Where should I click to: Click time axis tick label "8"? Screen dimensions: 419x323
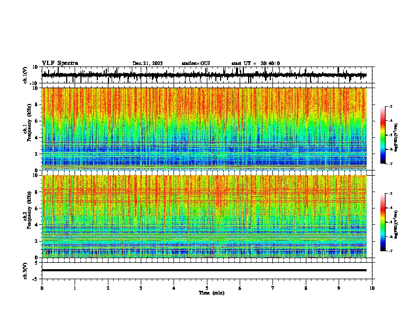(x=306, y=288)
